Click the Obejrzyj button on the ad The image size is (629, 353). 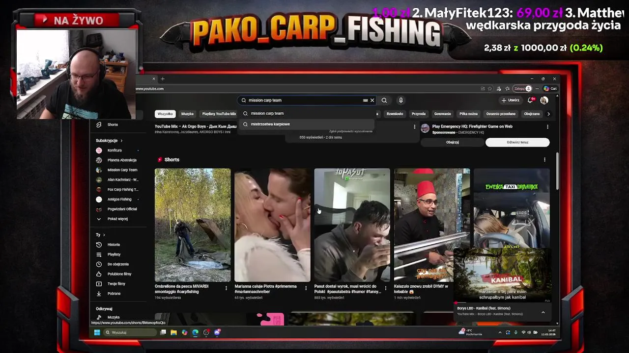pyautogui.click(x=453, y=142)
